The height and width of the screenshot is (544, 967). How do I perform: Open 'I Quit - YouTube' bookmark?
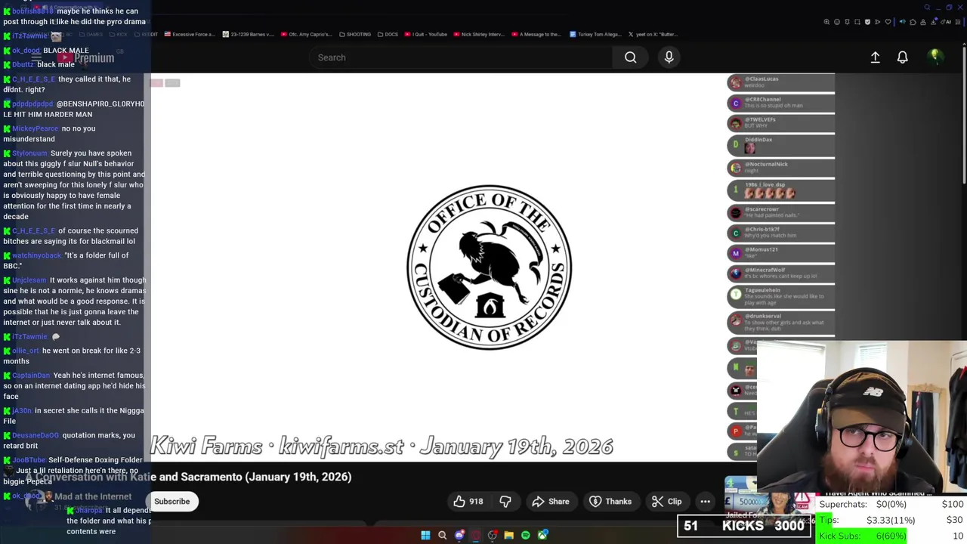(x=426, y=34)
